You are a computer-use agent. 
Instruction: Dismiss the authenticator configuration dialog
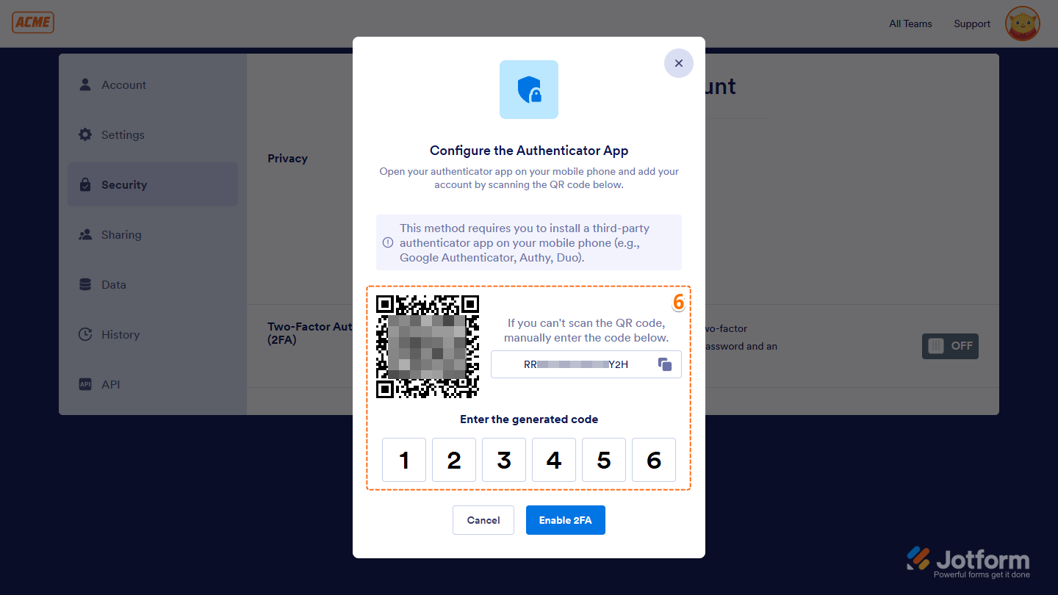pyautogui.click(x=678, y=63)
